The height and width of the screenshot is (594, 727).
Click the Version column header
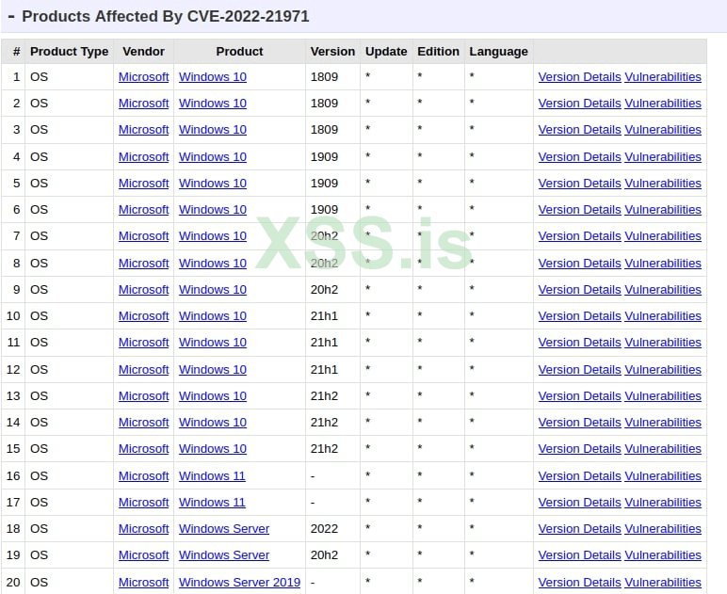click(333, 52)
